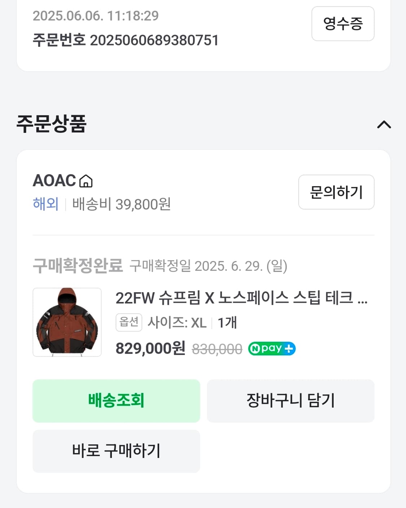
Task: Click the Npay plus badge
Action: tap(272, 349)
